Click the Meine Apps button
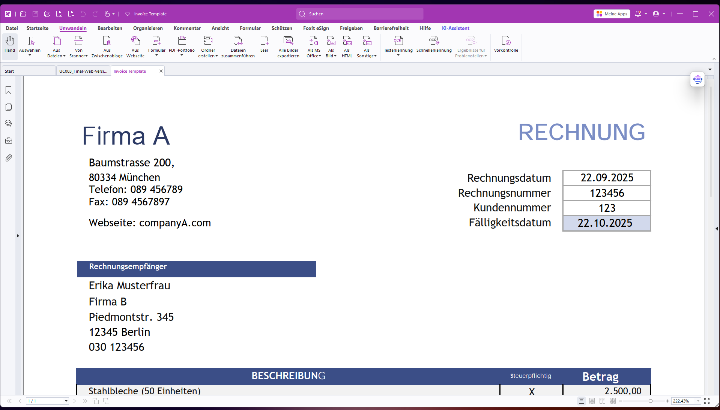This screenshot has height=410, width=720. (612, 14)
